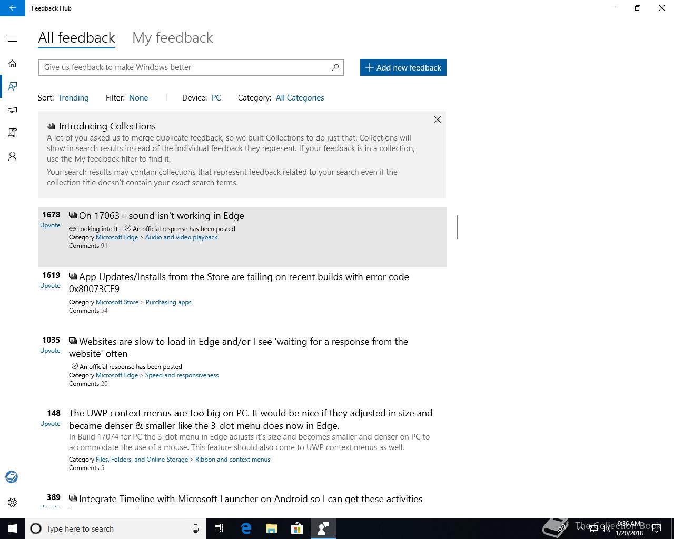The height and width of the screenshot is (539, 674).
Task: Open 'On 17063+ sound isn't working in Edge'
Action: [162, 216]
